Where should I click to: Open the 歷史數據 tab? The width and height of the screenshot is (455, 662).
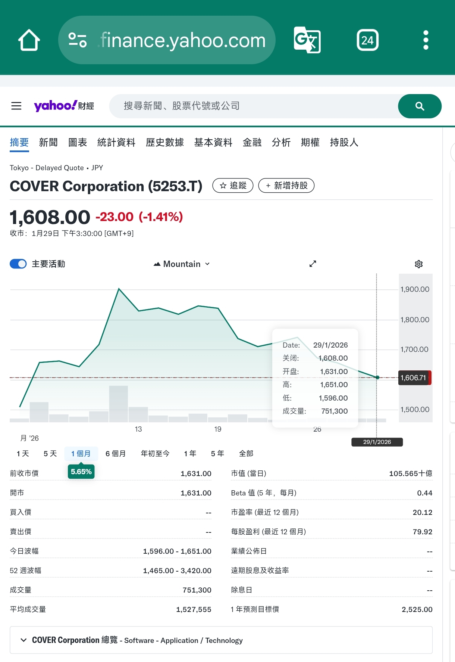tap(164, 142)
